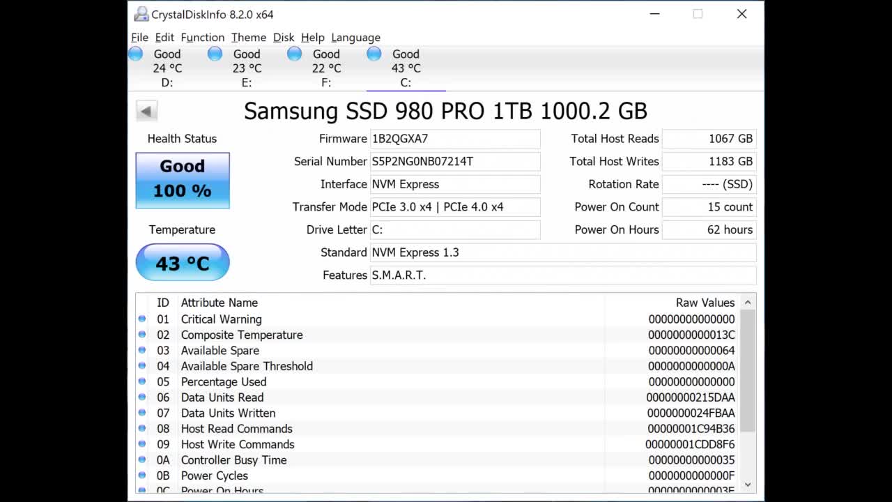Image resolution: width=892 pixels, height=502 pixels.
Task: Open the Help menu
Action: [313, 38]
